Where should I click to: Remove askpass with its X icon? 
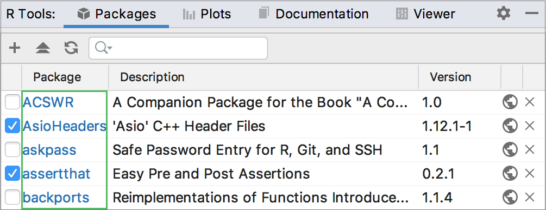coord(530,150)
